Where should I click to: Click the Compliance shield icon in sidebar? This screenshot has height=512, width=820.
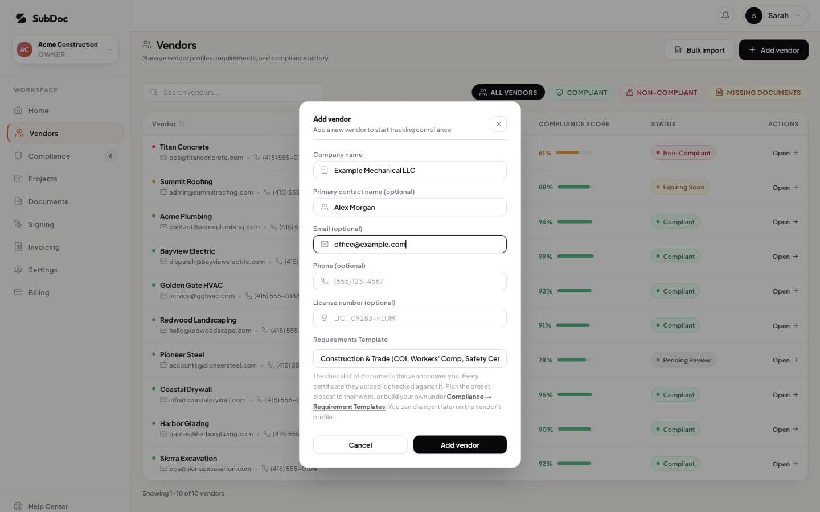coord(18,156)
